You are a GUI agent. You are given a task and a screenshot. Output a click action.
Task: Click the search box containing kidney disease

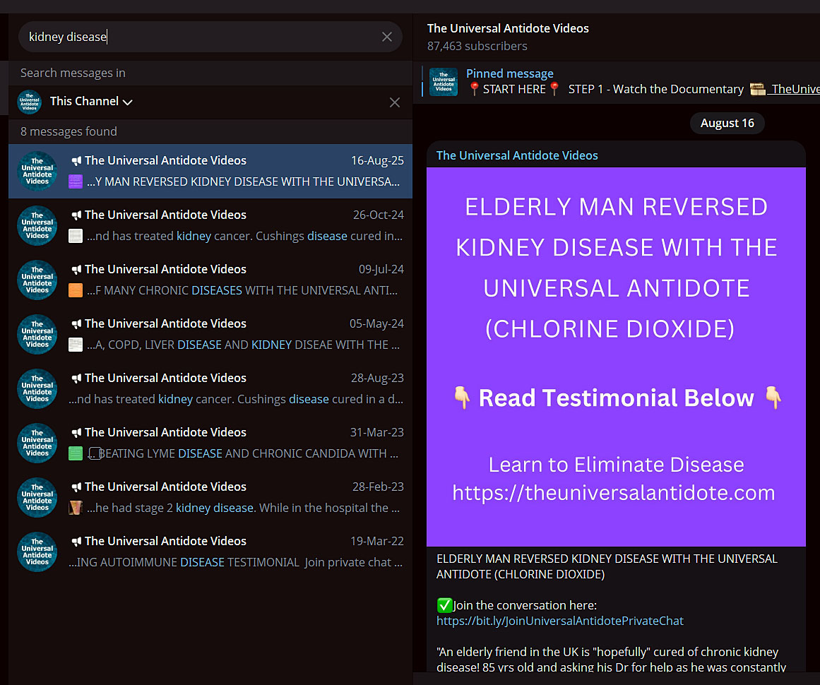click(198, 37)
